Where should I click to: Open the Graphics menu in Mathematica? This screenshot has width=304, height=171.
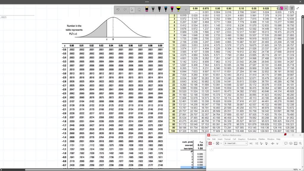[242, 139]
